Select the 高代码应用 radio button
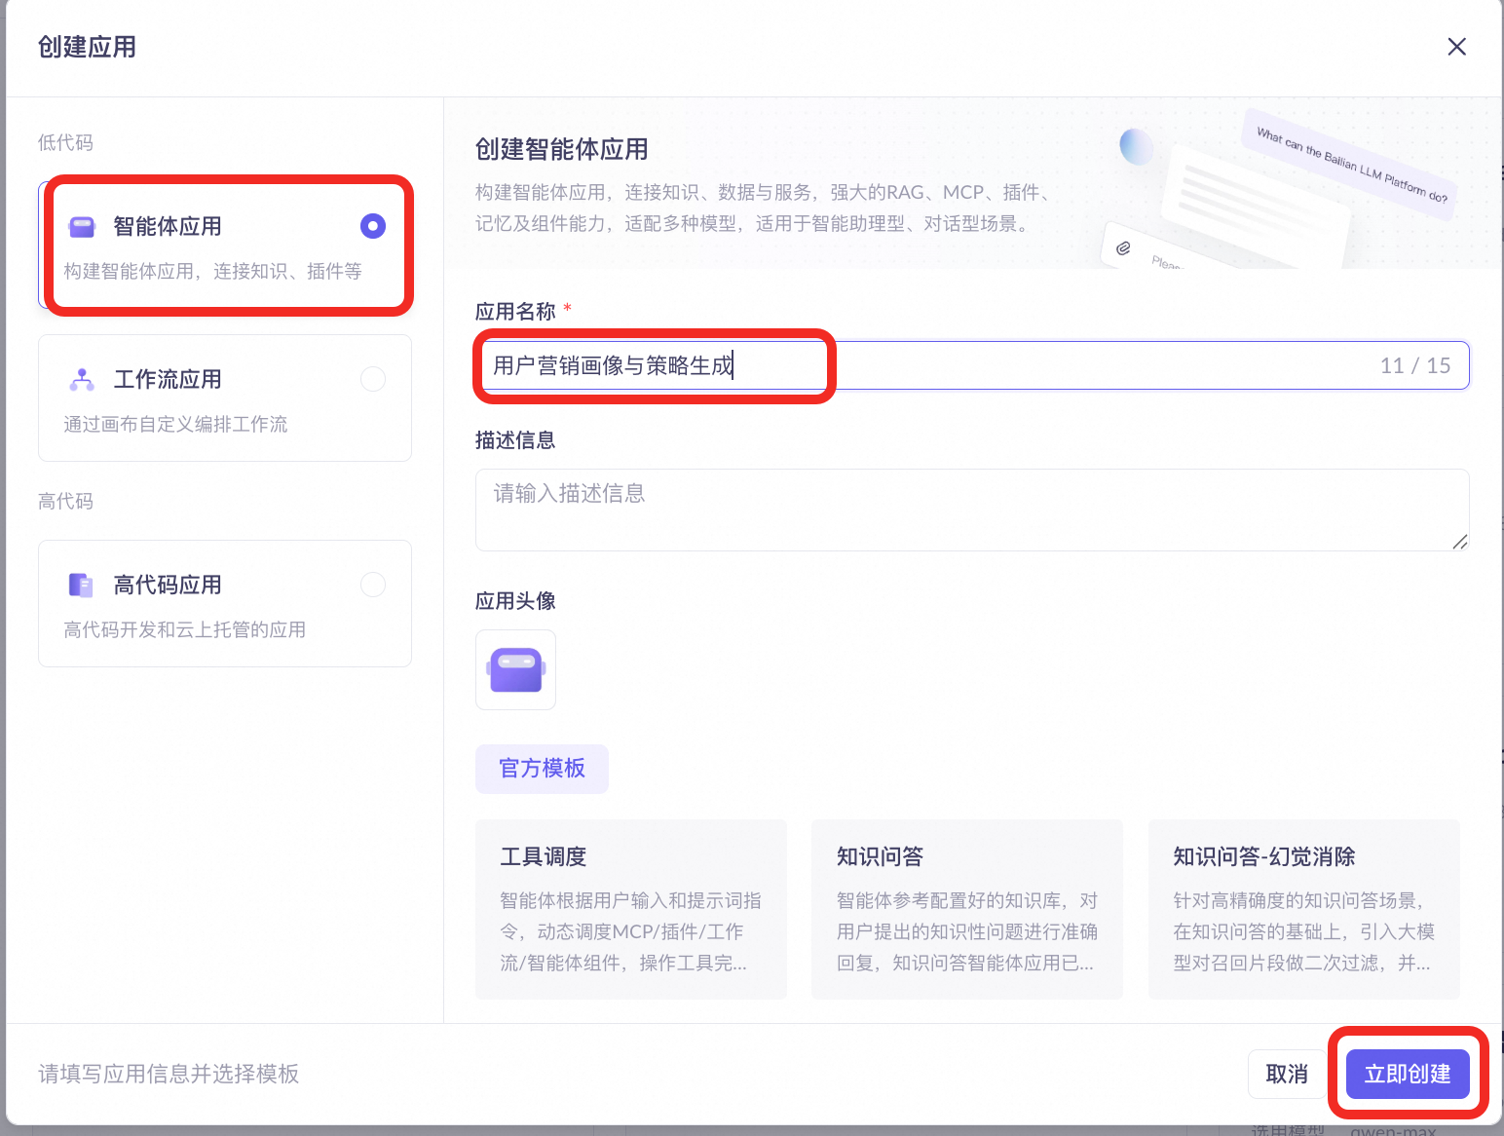Screen dimensions: 1504x1136 point(373,585)
